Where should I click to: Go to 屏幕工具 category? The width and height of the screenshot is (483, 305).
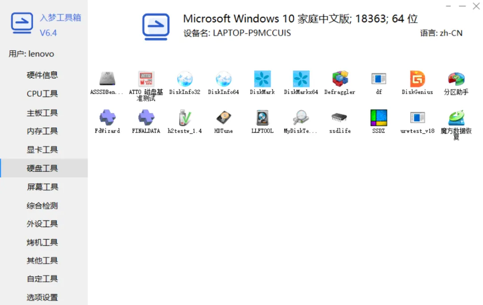[42, 187]
